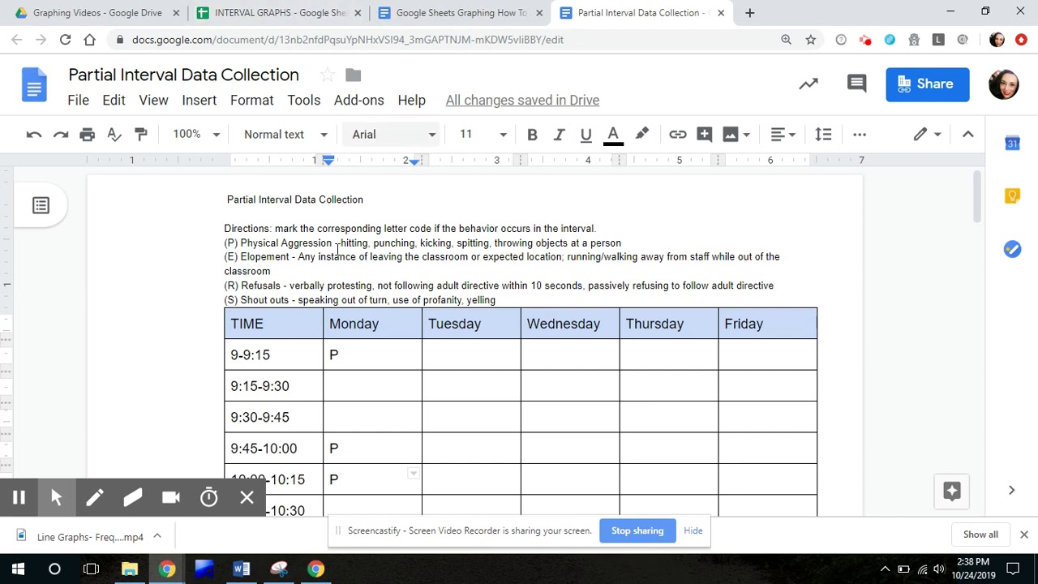1038x584 pixels.
Task: Reload the page
Action: pos(65,40)
